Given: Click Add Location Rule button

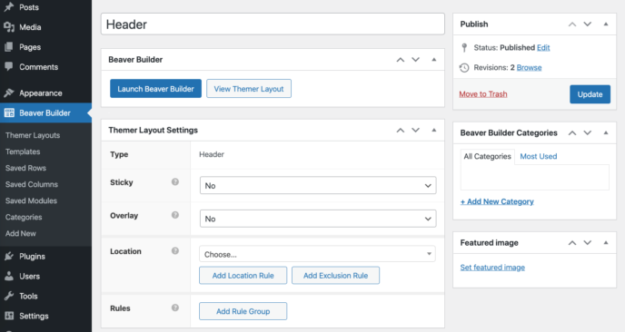Looking at the screenshot, I should (x=243, y=276).
